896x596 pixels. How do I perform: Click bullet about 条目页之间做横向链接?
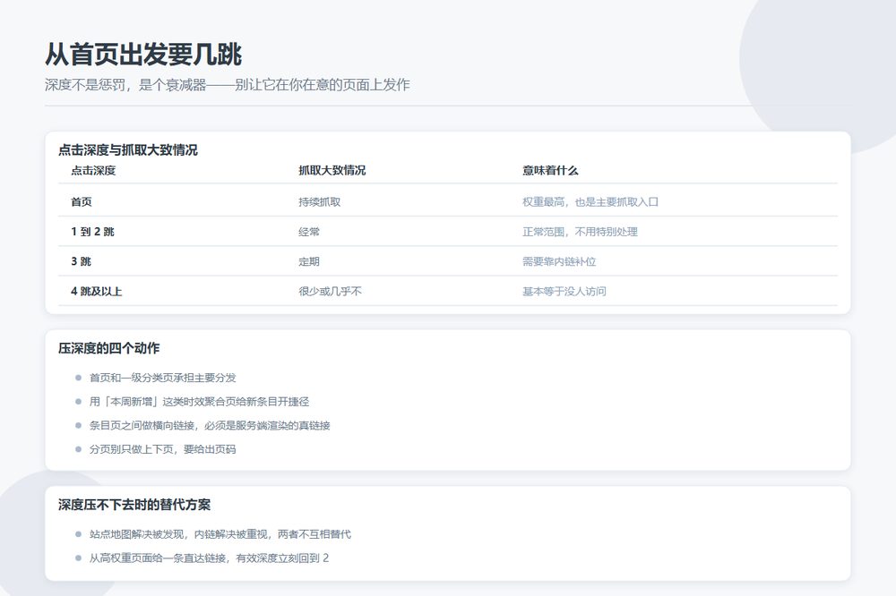pos(210,425)
